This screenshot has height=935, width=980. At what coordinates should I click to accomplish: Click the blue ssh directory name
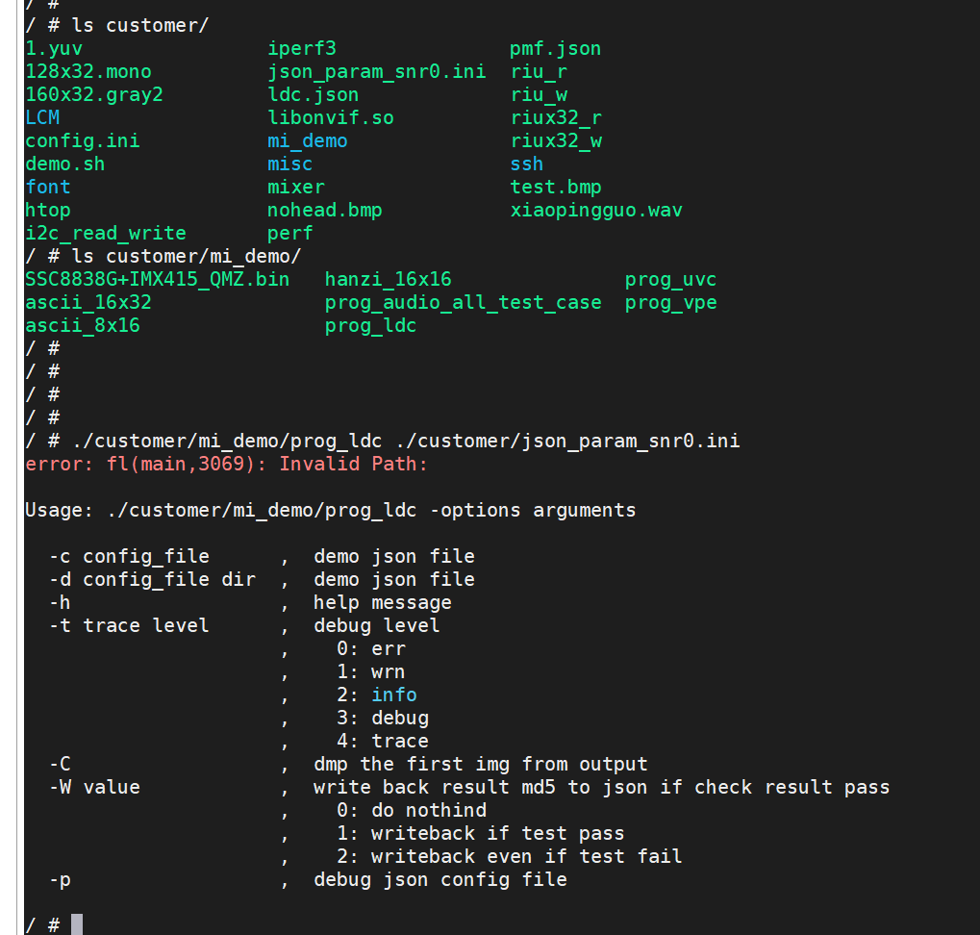[x=527, y=164]
